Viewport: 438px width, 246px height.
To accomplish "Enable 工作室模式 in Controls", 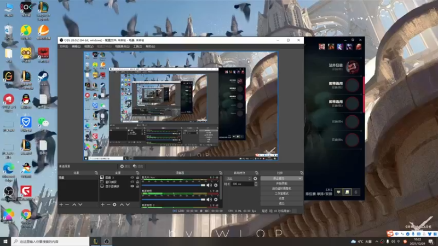I will pyautogui.click(x=281, y=194).
